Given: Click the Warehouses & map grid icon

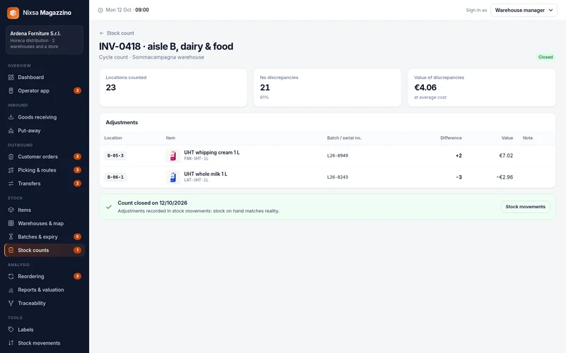Looking at the screenshot, I should click(x=11, y=223).
